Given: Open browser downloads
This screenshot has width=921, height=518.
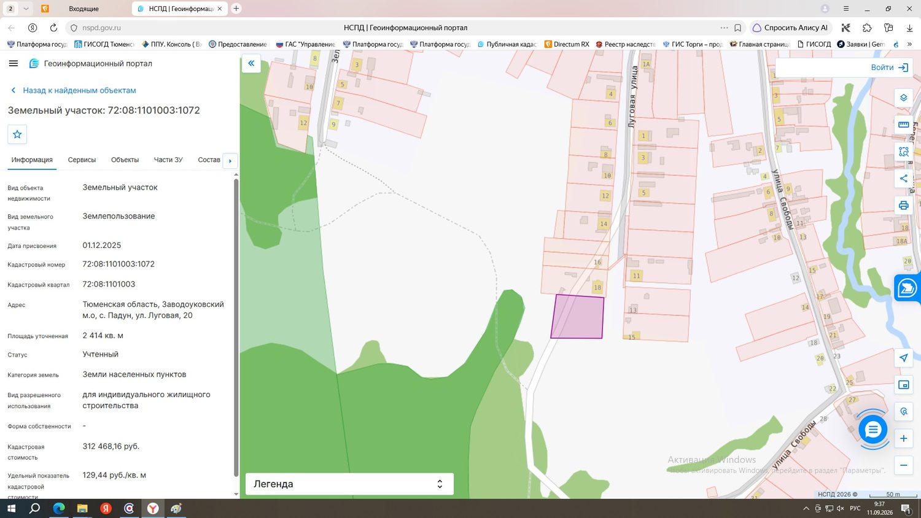Looking at the screenshot, I should [x=909, y=28].
